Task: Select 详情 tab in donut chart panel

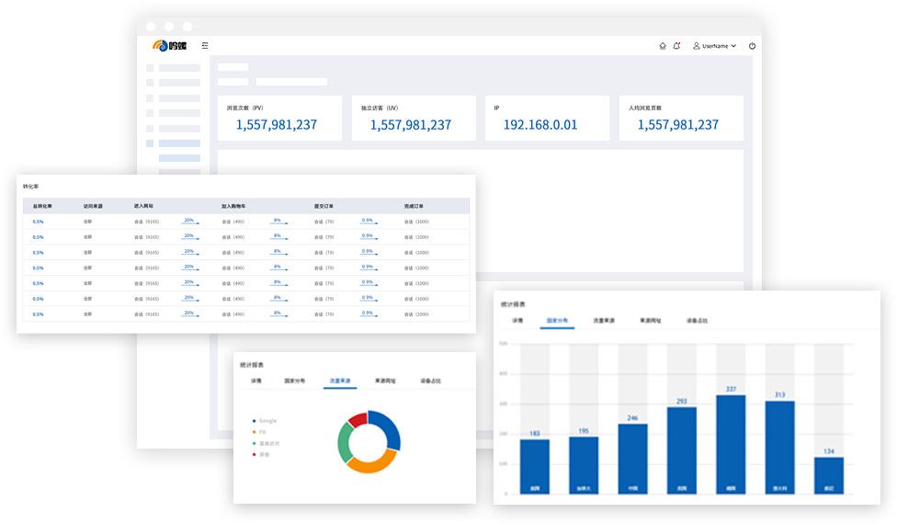Action: coord(256,381)
